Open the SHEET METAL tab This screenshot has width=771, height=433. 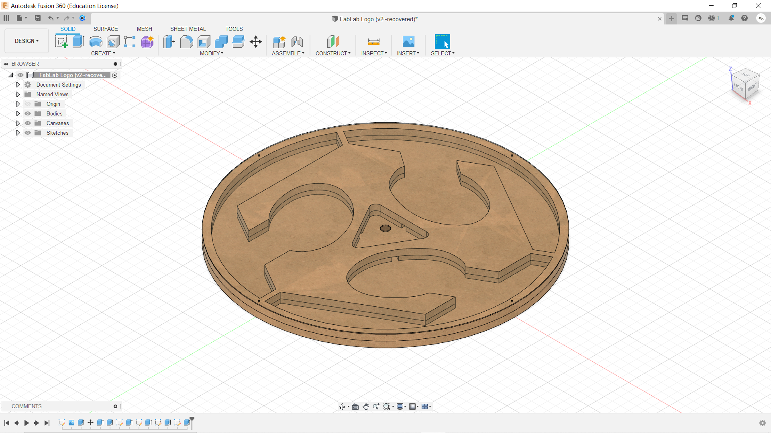coord(188,29)
